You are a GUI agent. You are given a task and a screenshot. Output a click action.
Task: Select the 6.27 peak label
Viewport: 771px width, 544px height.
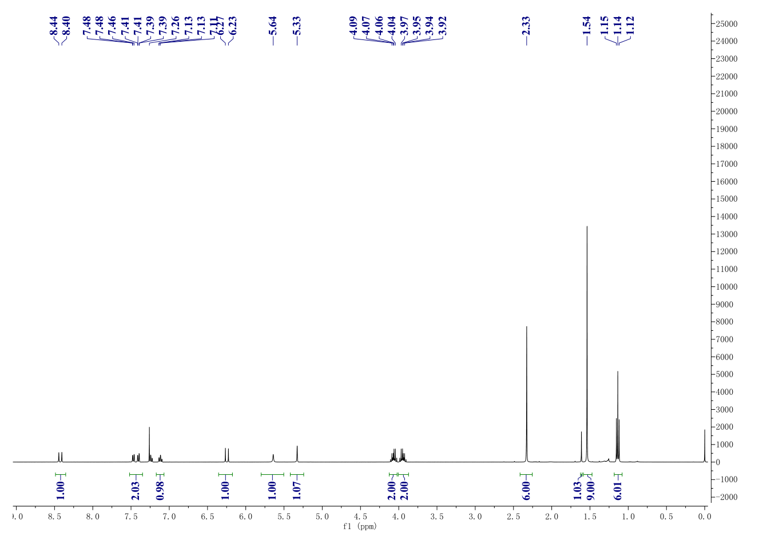coord(220,26)
